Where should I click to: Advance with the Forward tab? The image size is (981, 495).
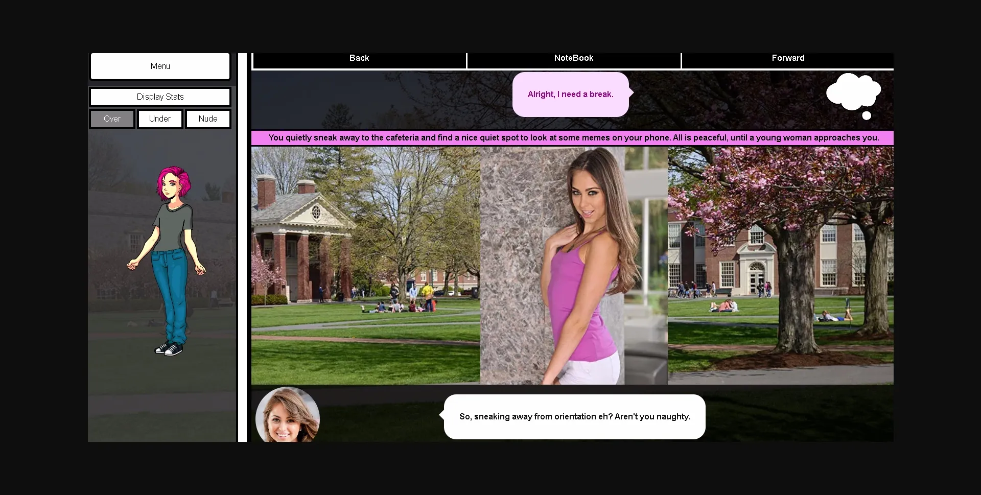(x=787, y=59)
